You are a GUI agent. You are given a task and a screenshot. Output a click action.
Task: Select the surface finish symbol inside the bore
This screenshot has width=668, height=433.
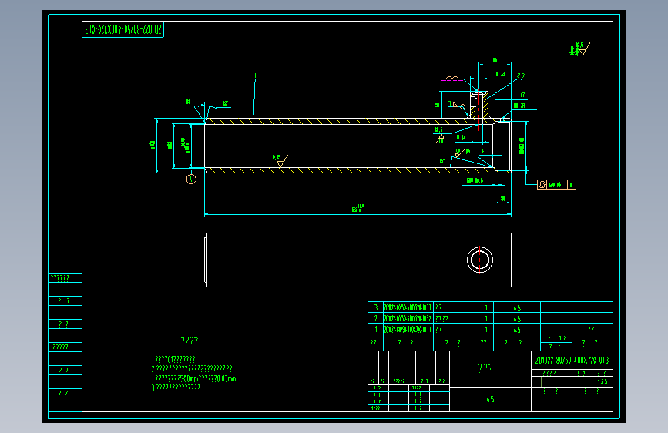pos(280,161)
